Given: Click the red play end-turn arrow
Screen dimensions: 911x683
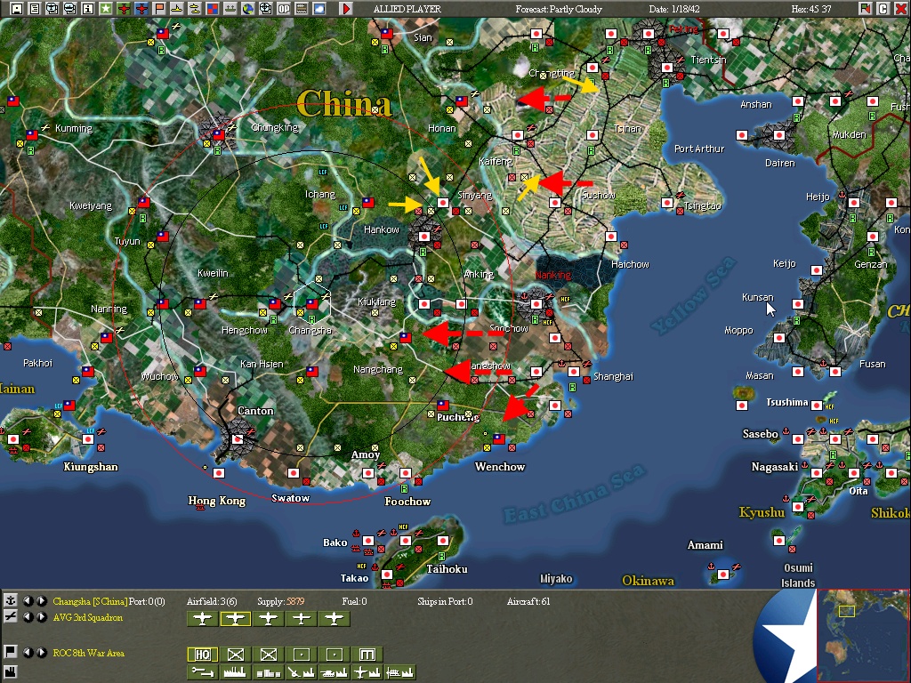Looking at the screenshot, I should tap(346, 8).
